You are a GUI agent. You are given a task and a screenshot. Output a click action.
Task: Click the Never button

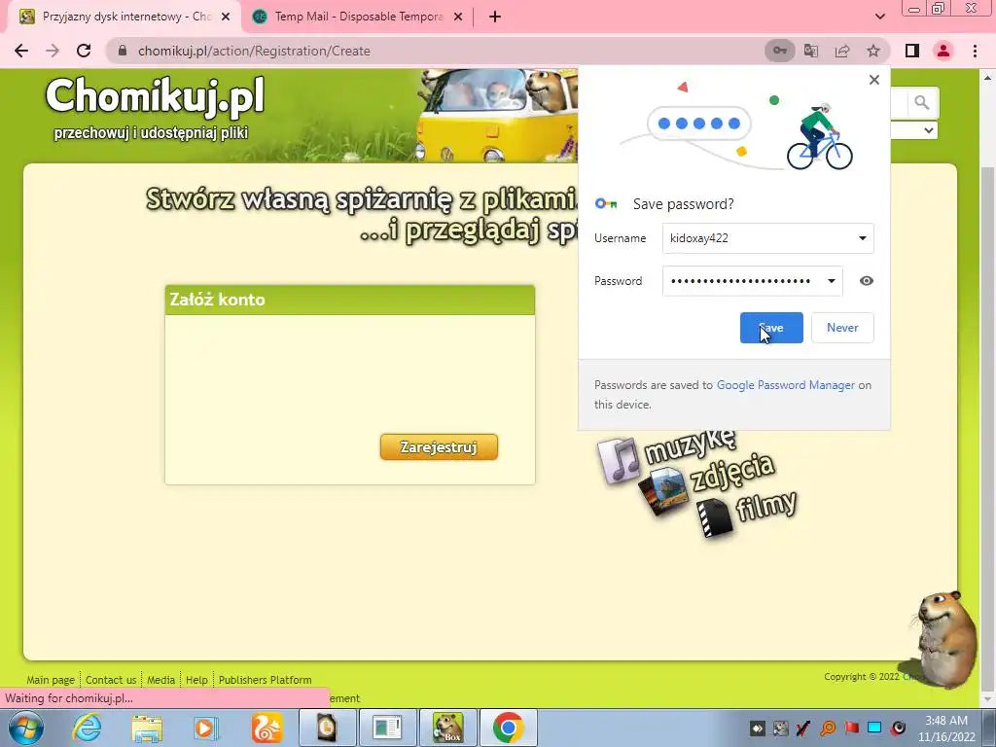click(842, 328)
